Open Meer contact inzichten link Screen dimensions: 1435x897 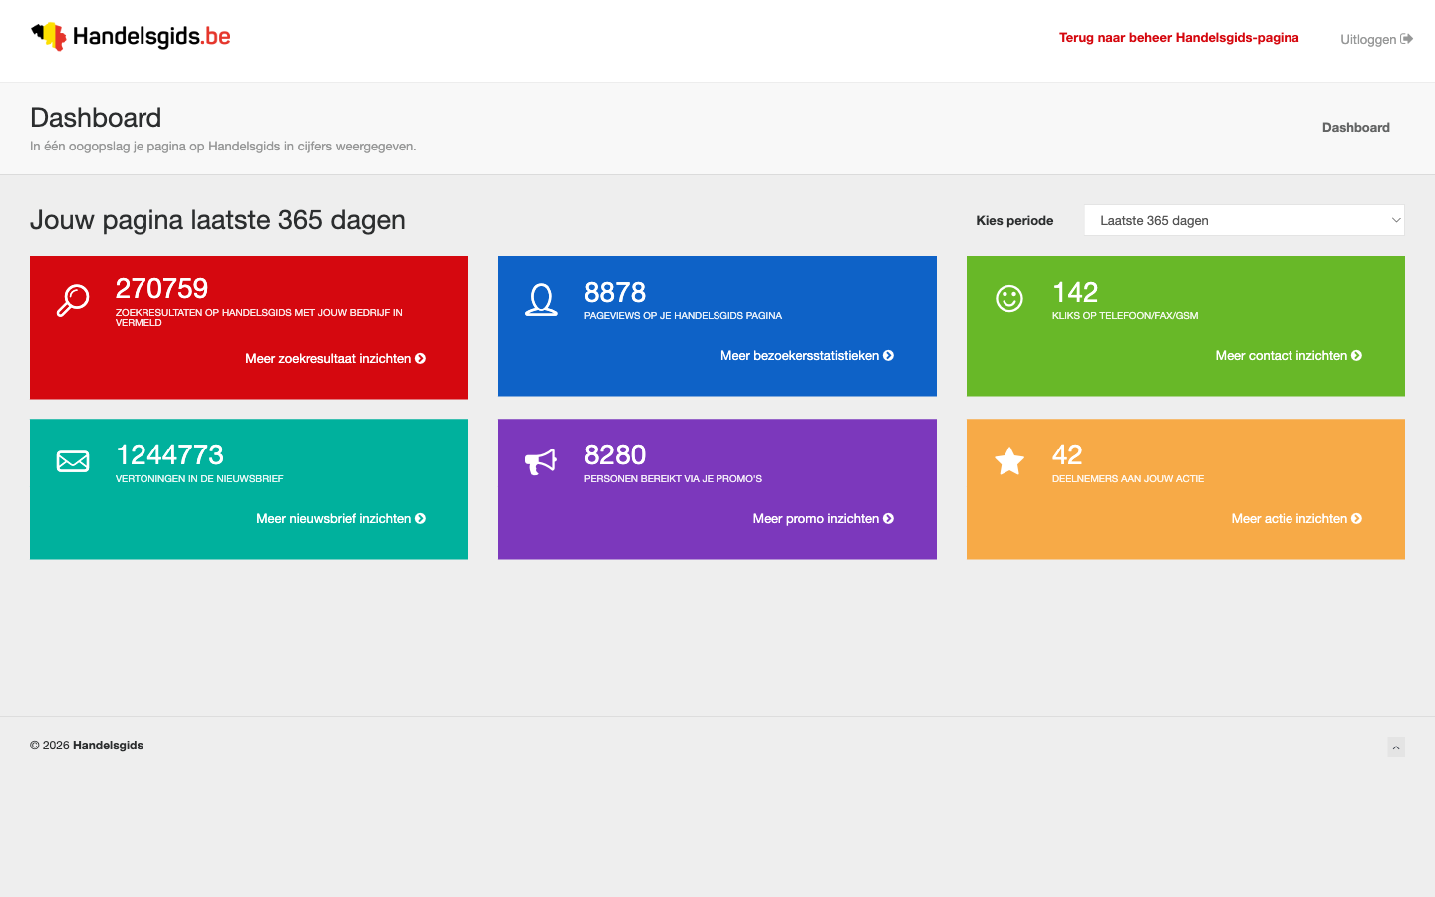[x=1289, y=356]
